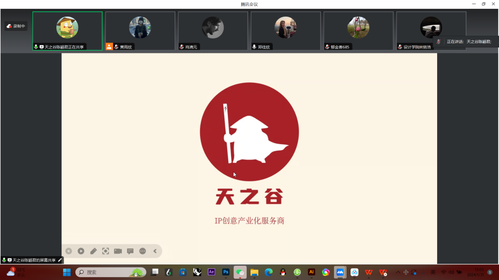
Task: Click the 正在讲话 speaking indicator panel
Action: (x=466, y=41)
